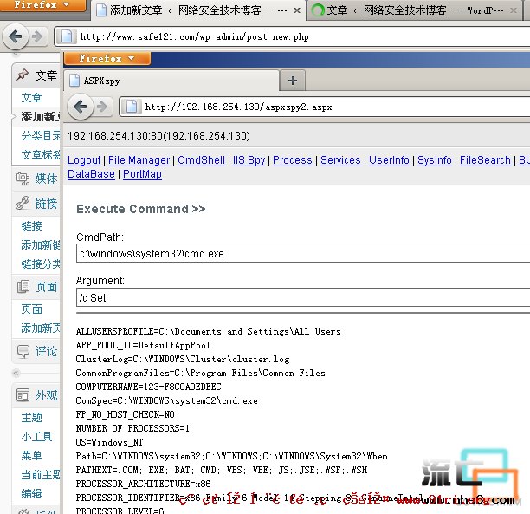Click the outer address bar page icon
Image resolution: width=530 pixels, height=514 pixels.
(66, 36)
